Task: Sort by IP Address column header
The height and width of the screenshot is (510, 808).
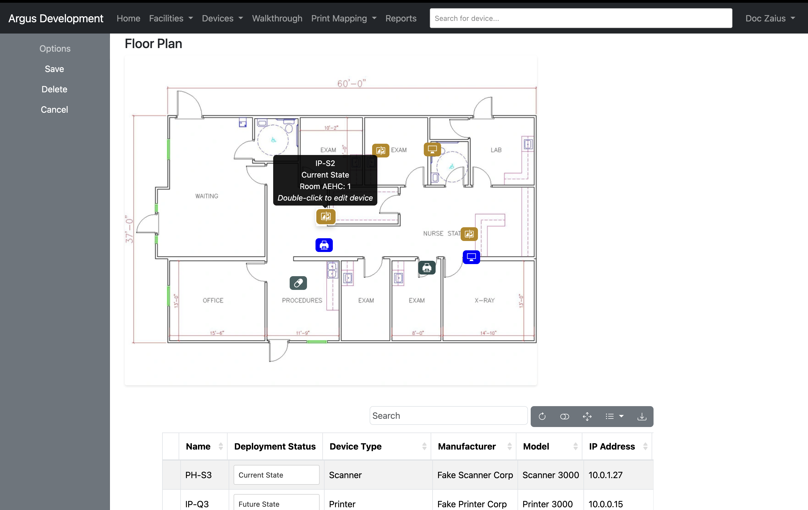Action: tap(617, 447)
